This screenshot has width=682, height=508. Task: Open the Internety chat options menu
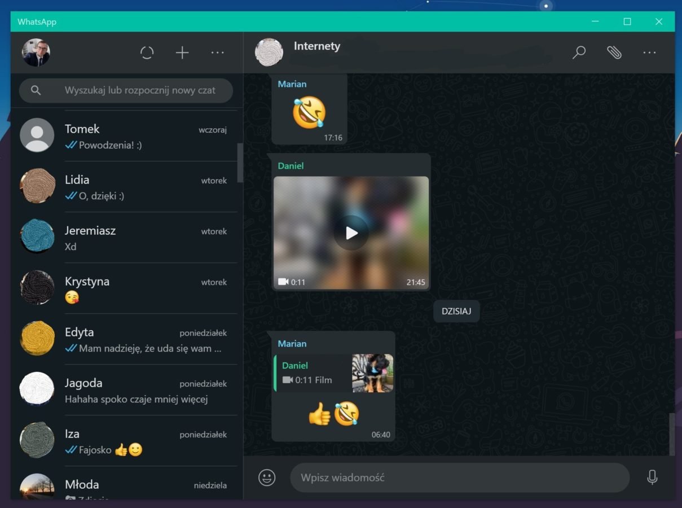click(x=649, y=53)
